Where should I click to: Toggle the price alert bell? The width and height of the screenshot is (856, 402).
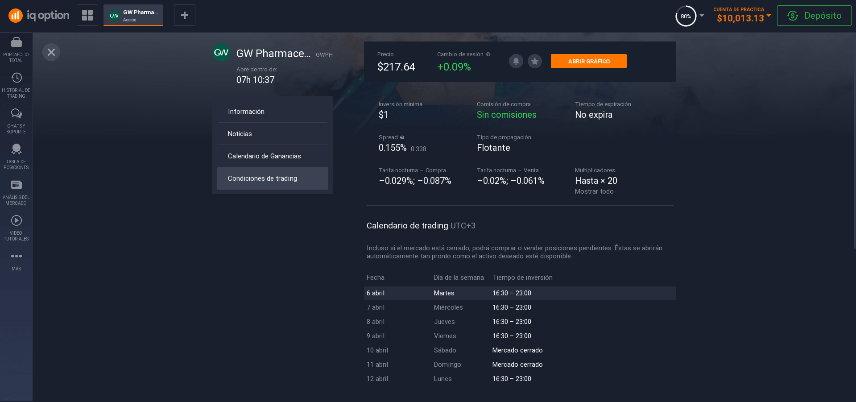coord(516,61)
